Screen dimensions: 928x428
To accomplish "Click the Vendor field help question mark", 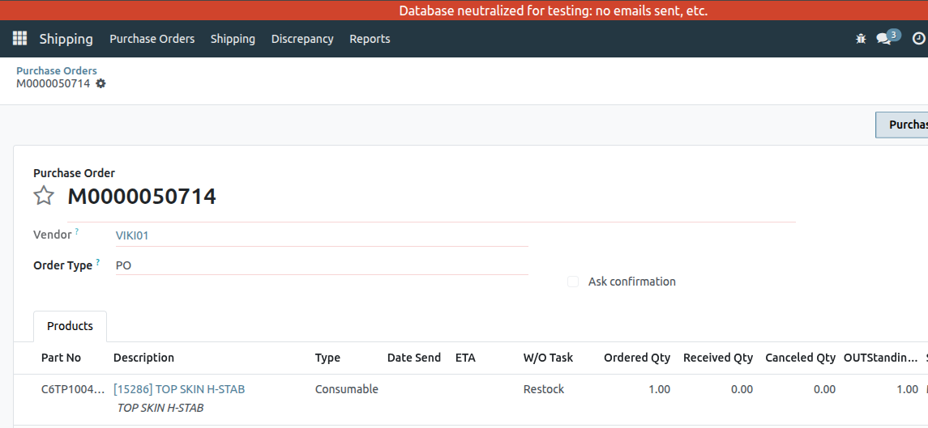I will coord(77,231).
